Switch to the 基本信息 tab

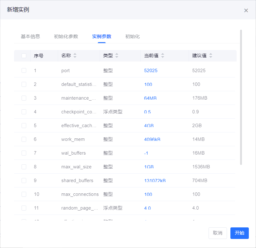[x=30, y=36]
